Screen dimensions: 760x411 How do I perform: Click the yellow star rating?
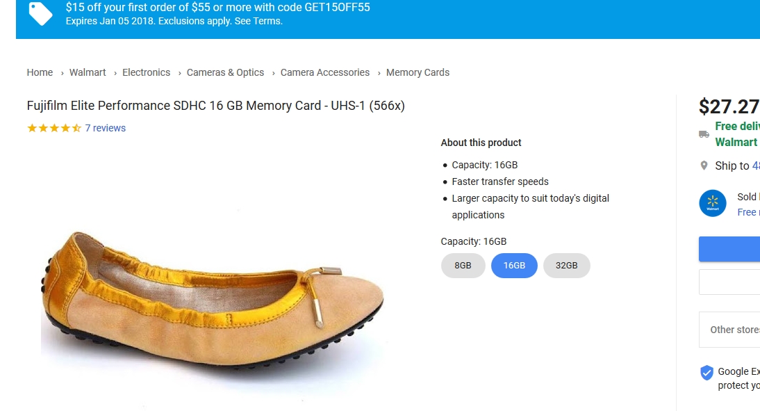pos(53,128)
